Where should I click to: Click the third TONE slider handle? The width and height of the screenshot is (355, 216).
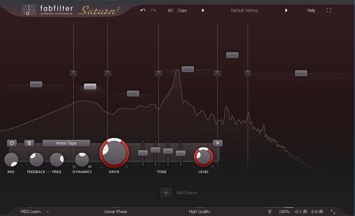168,151
